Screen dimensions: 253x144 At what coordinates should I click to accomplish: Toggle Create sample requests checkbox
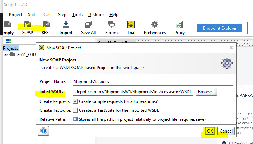(x=75, y=101)
